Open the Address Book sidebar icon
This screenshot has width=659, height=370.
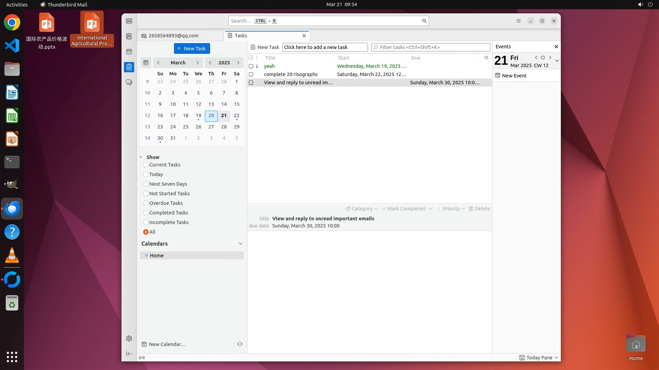coord(129,36)
